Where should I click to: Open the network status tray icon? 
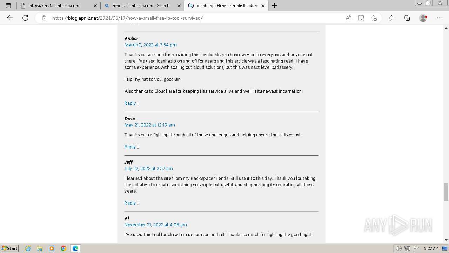pyautogui.click(x=407, y=248)
